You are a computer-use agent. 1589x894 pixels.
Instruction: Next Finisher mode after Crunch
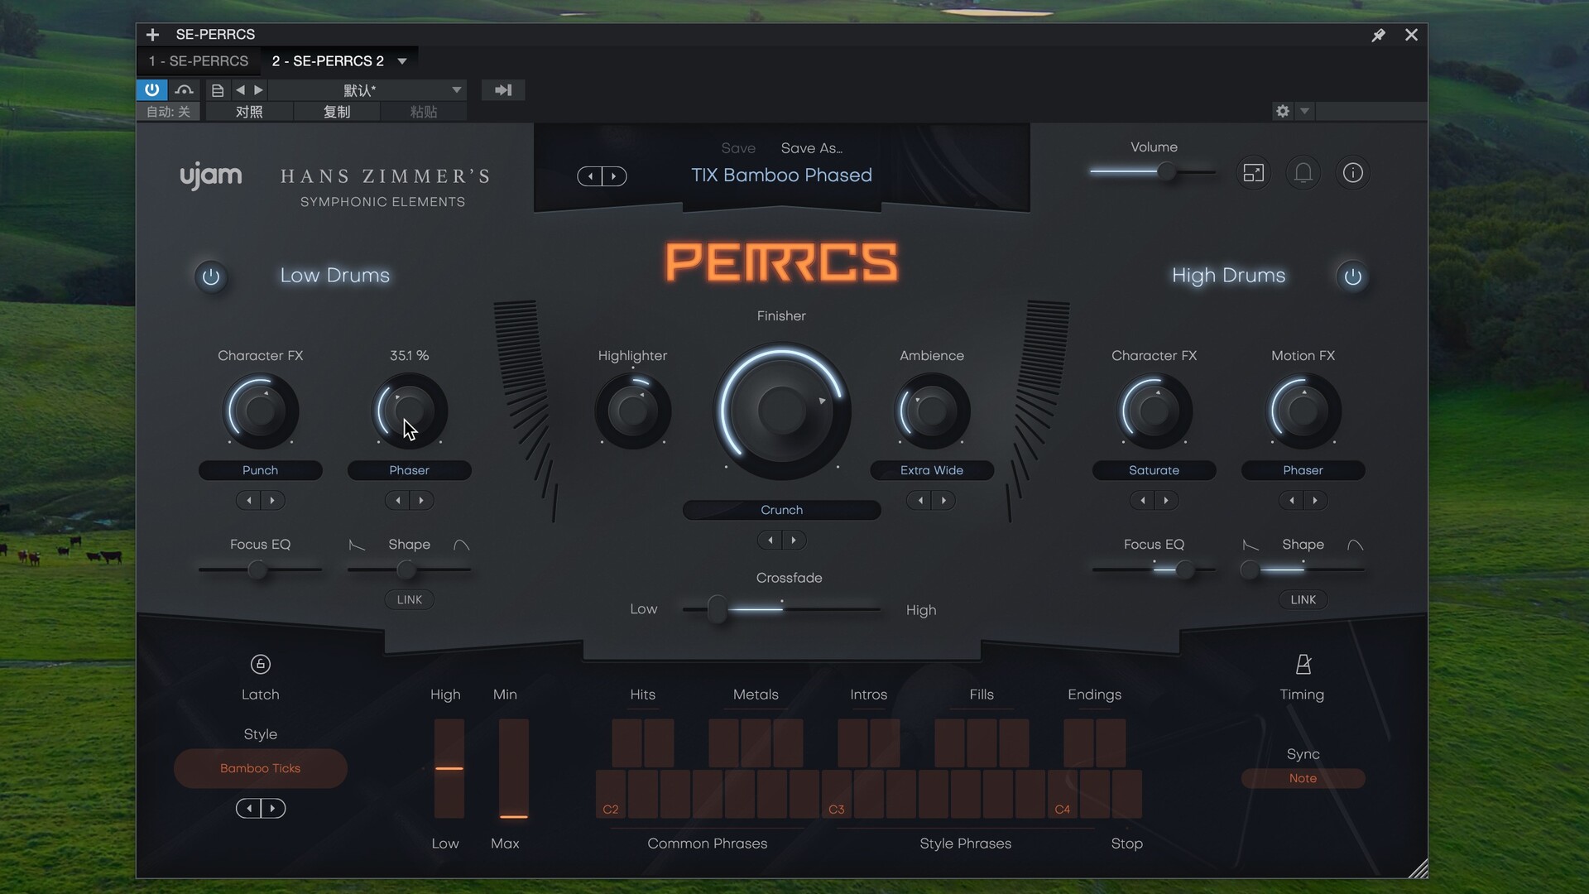click(x=794, y=540)
